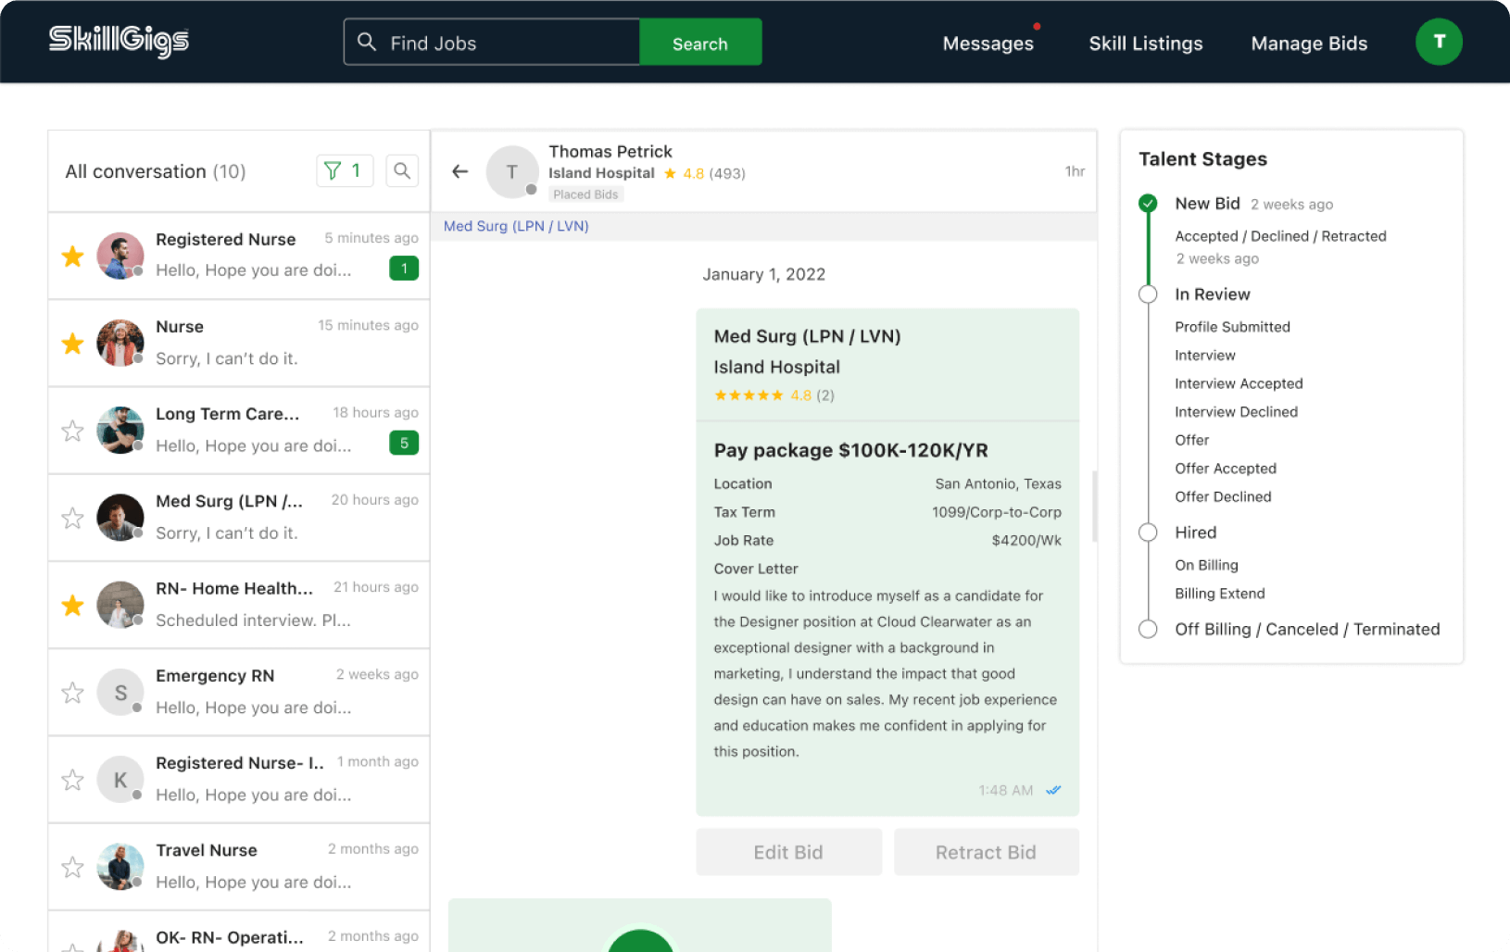Go back using the left arrow
1510x952 pixels.
point(460,171)
